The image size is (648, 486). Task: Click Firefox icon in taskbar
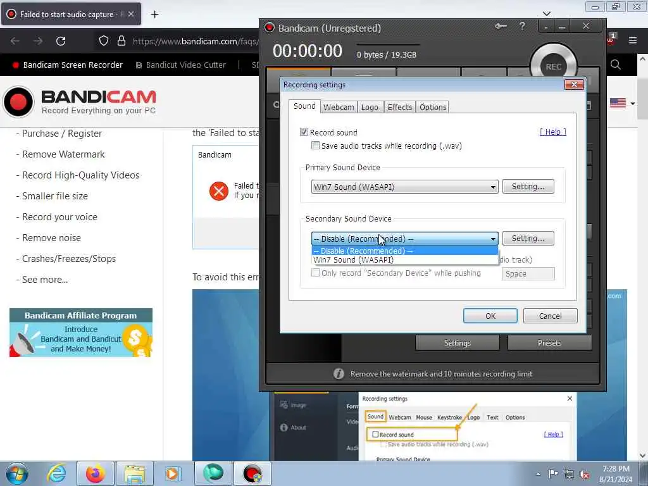click(96, 473)
